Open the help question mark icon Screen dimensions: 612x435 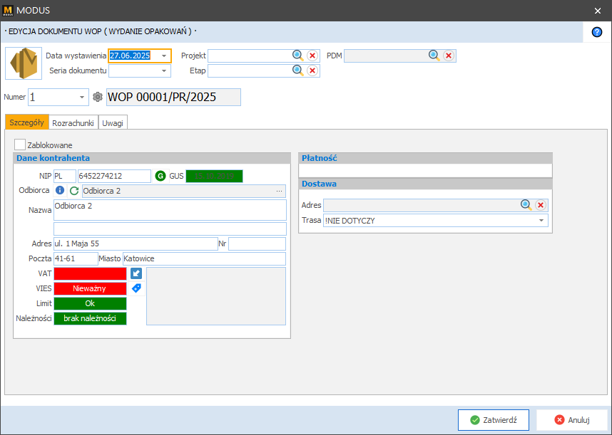[x=597, y=32]
